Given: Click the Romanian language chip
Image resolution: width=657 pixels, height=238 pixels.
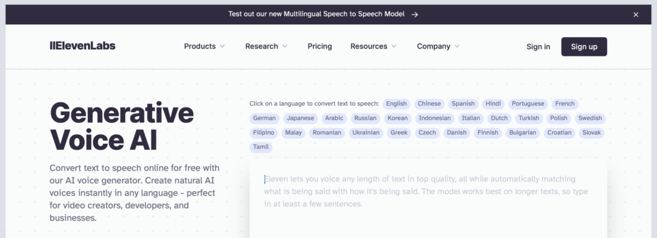Looking at the screenshot, I should [327, 133].
